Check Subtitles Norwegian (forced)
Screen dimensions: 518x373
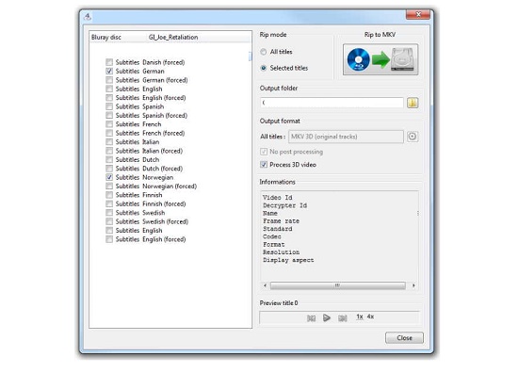[x=109, y=186]
